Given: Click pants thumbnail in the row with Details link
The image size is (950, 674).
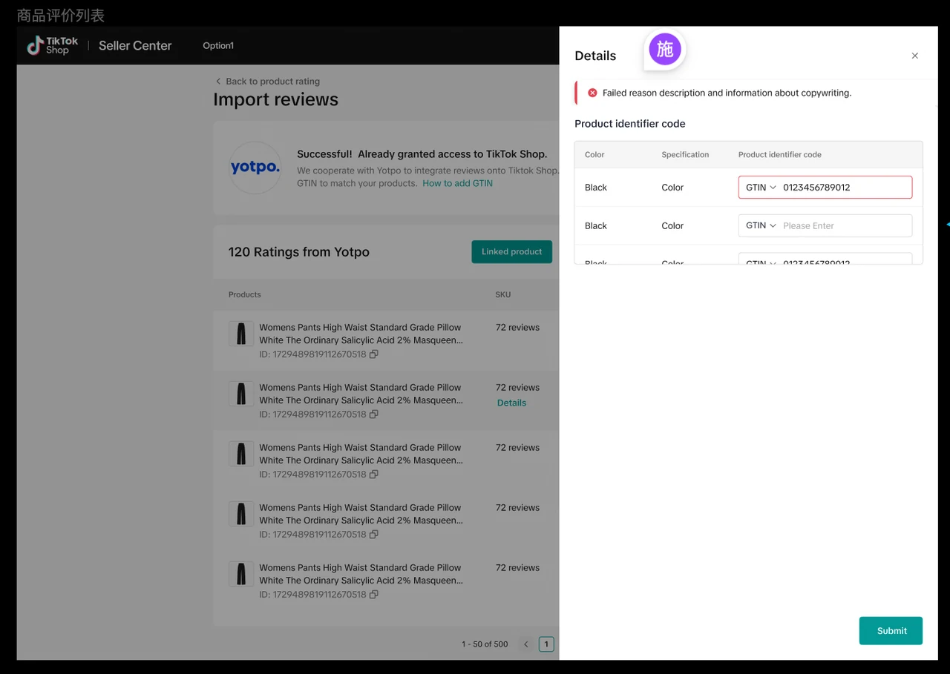Looking at the screenshot, I should (241, 394).
